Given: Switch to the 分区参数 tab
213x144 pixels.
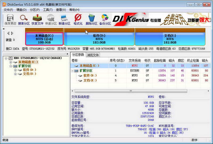Looking at the screenshot, I should pos(78,55).
